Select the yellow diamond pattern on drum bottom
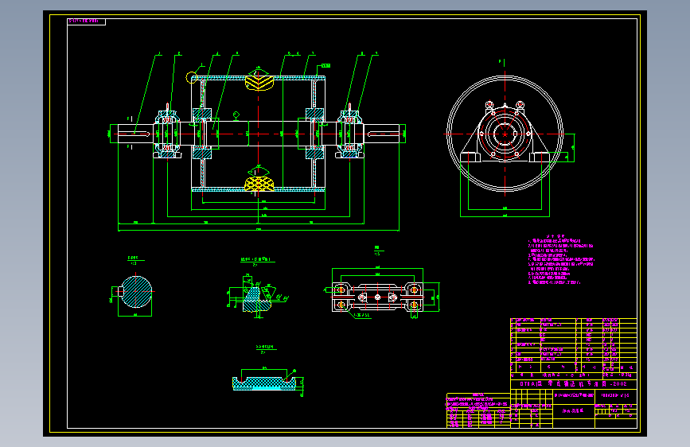The image size is (690, 447). click(x=259, y=184)
